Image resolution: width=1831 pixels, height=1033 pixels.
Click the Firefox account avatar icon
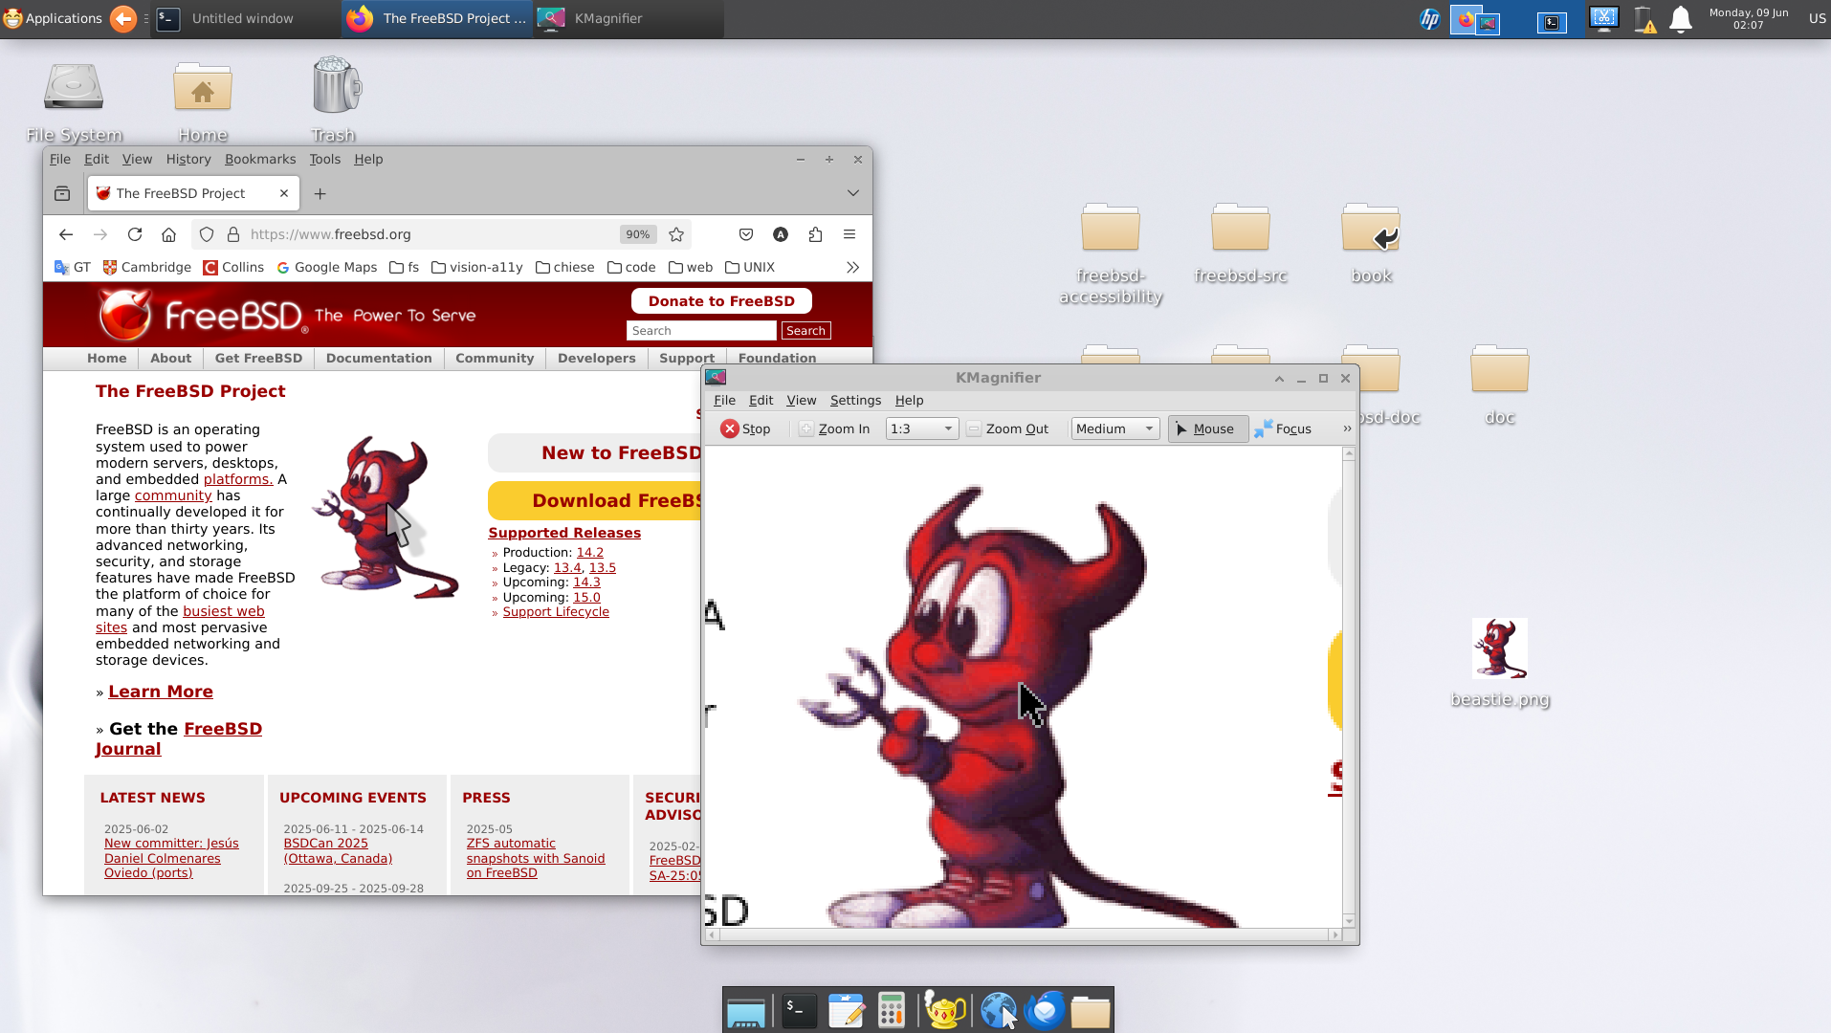click(781, 234)
